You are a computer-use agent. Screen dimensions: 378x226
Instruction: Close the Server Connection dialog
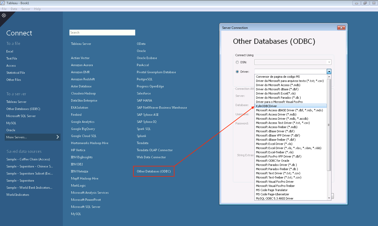click(341, 28)
